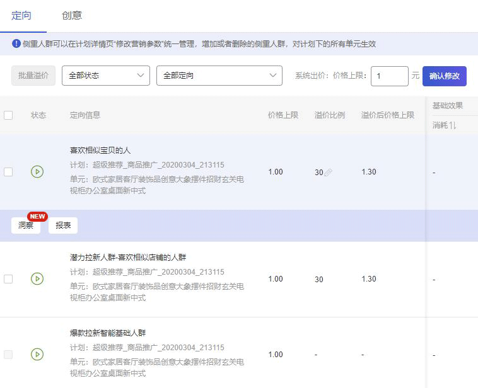Open the 报表 report button
The height and width of the screenshot is (388, 478).
pos(63,225)
